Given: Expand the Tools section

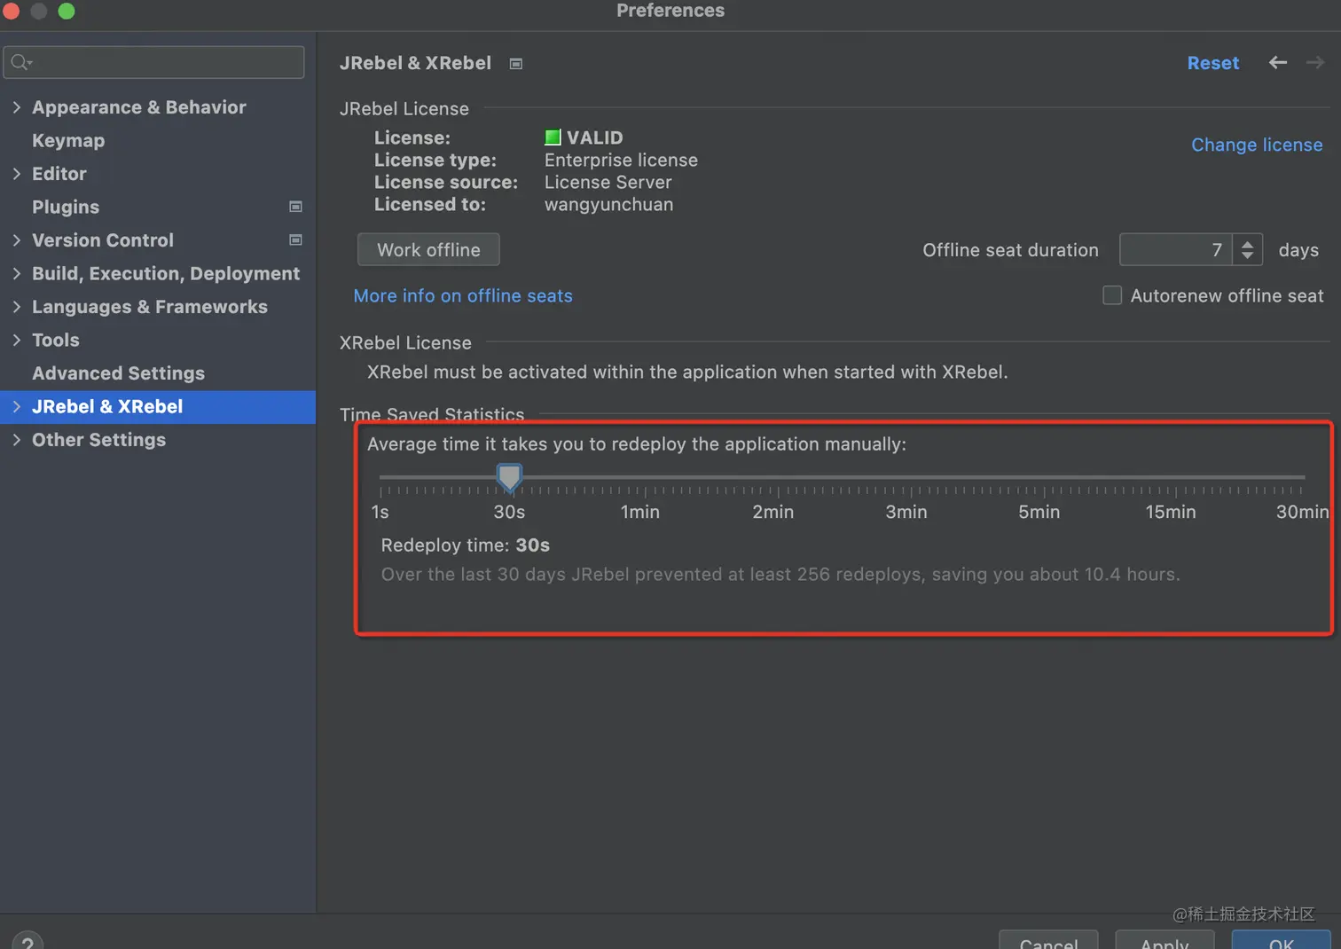Looking at the screenshot, I should [17, 340].
